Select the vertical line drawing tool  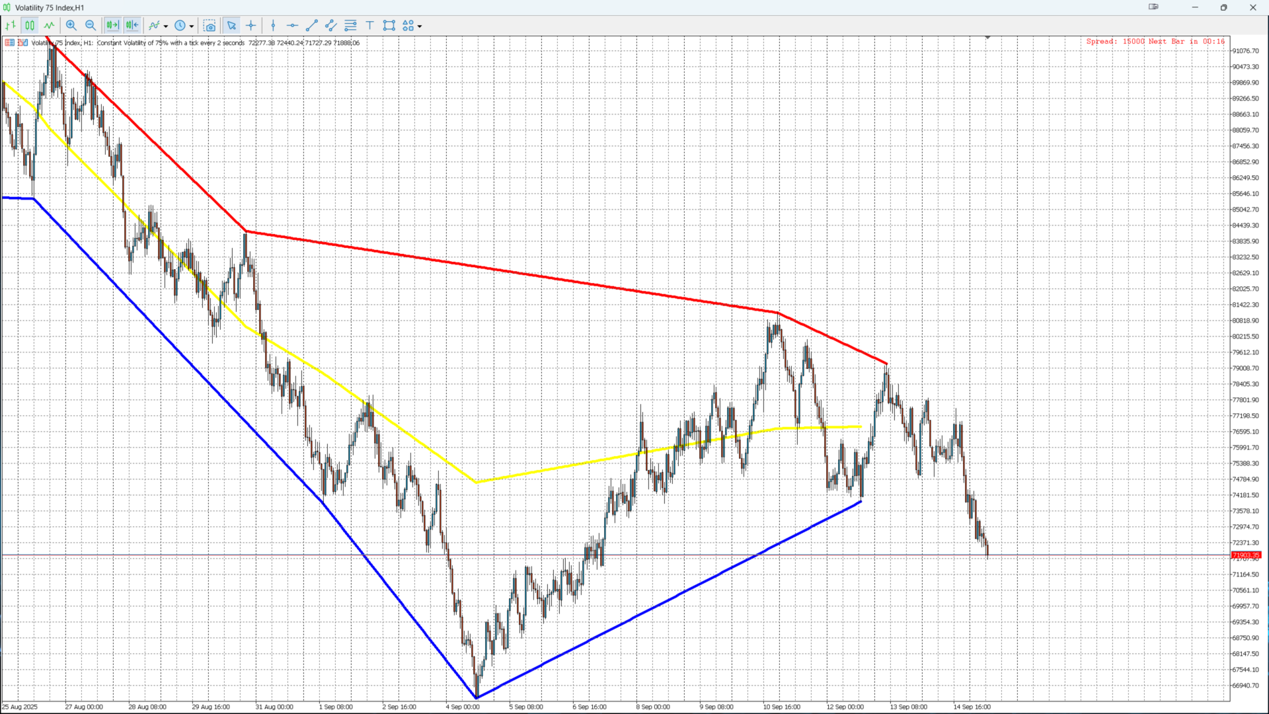coord(273,26)
